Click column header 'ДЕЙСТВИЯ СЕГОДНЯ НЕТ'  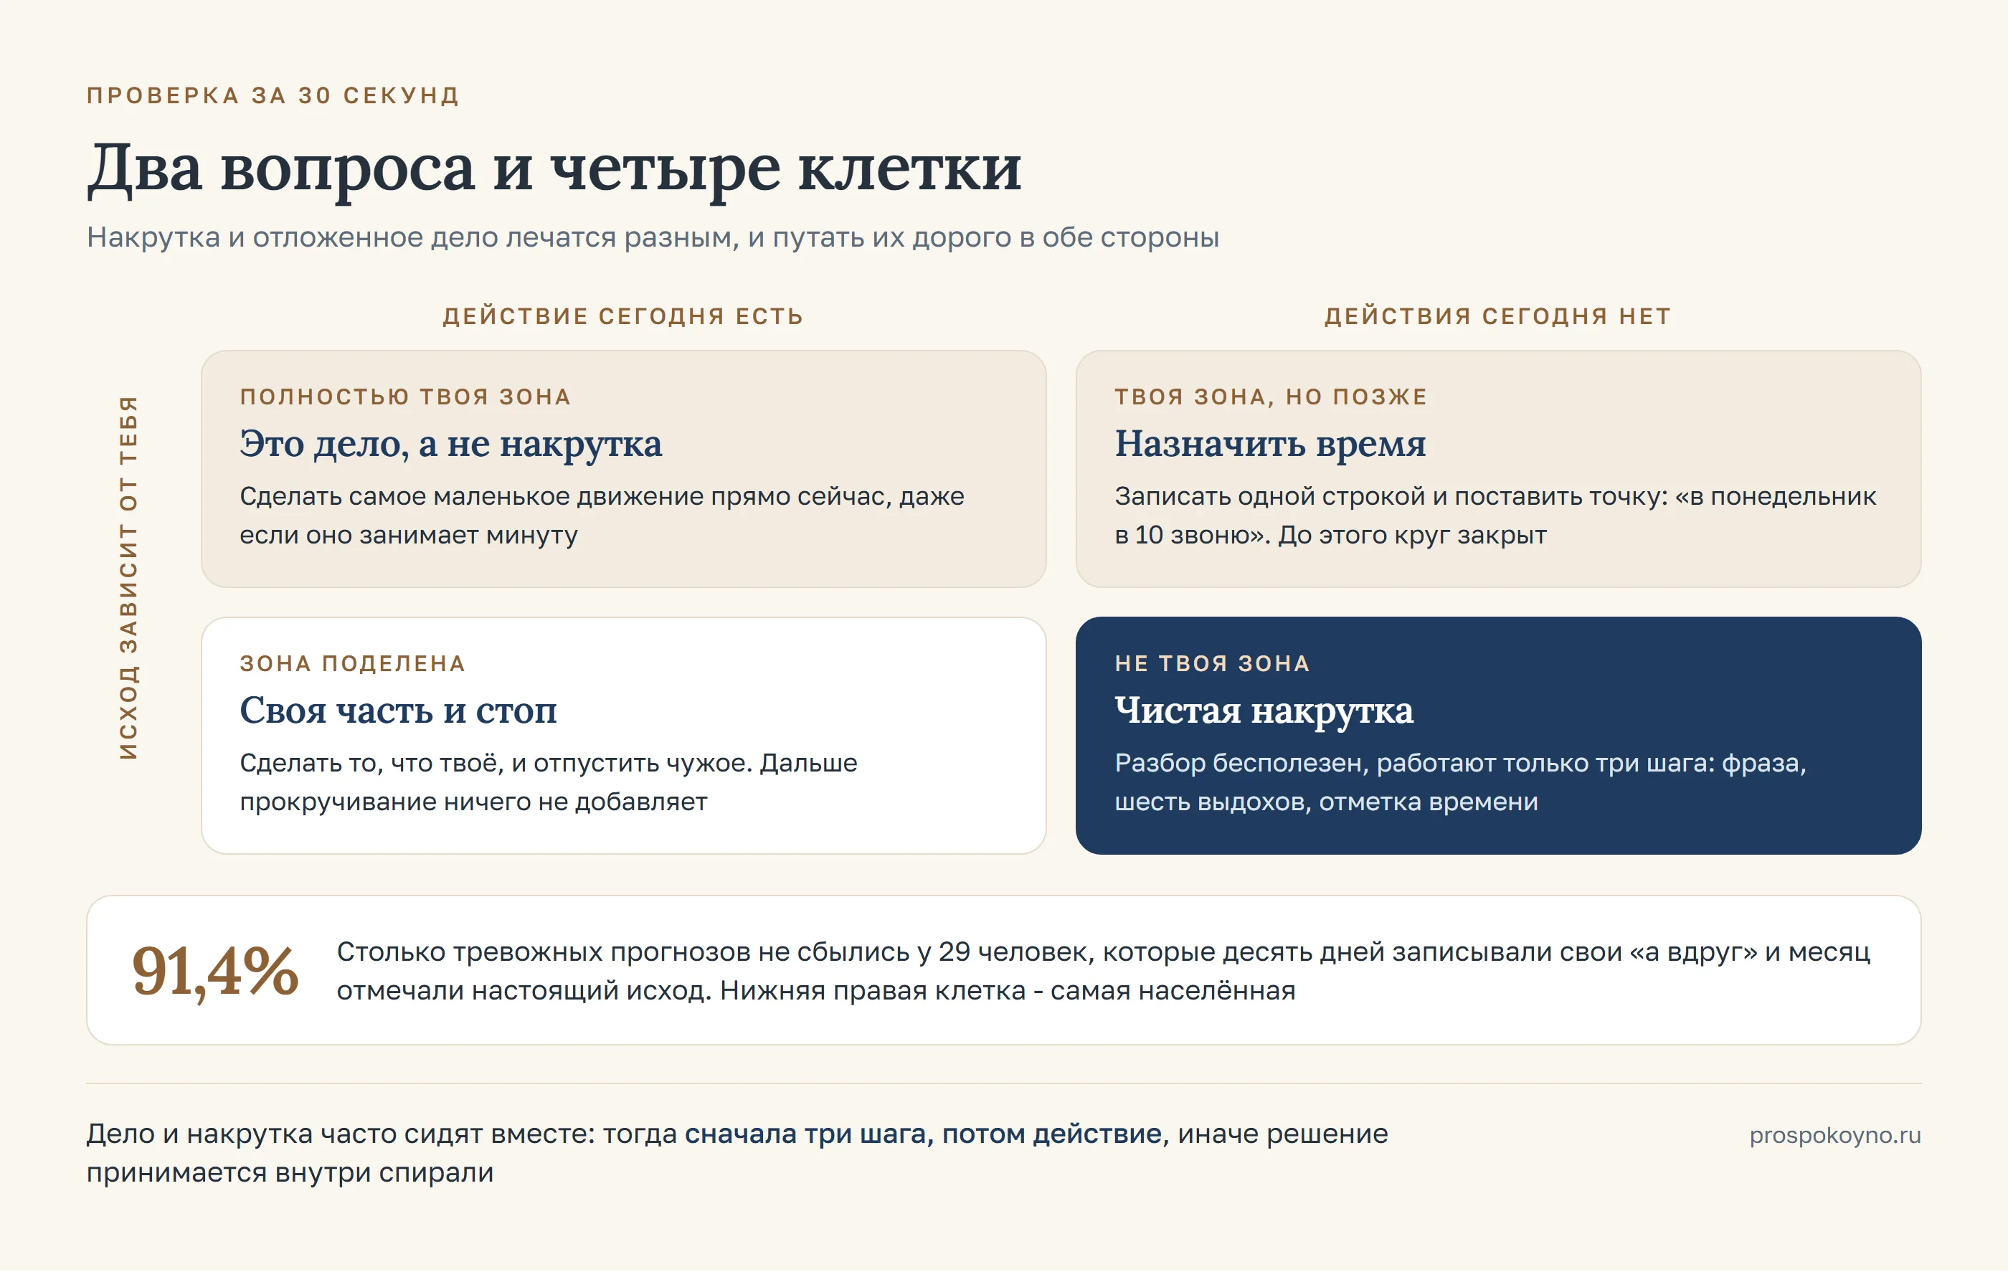point(1499,317)
